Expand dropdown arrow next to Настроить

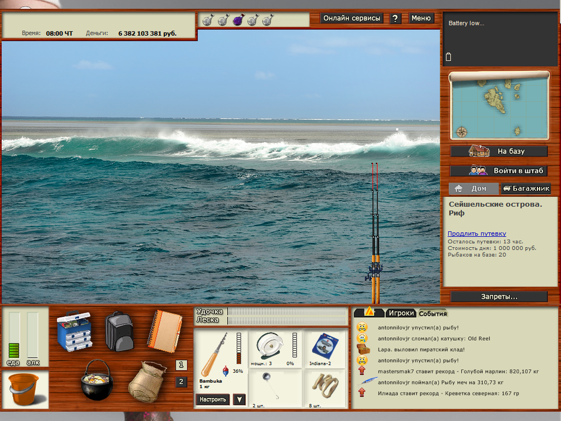(240, 400)
